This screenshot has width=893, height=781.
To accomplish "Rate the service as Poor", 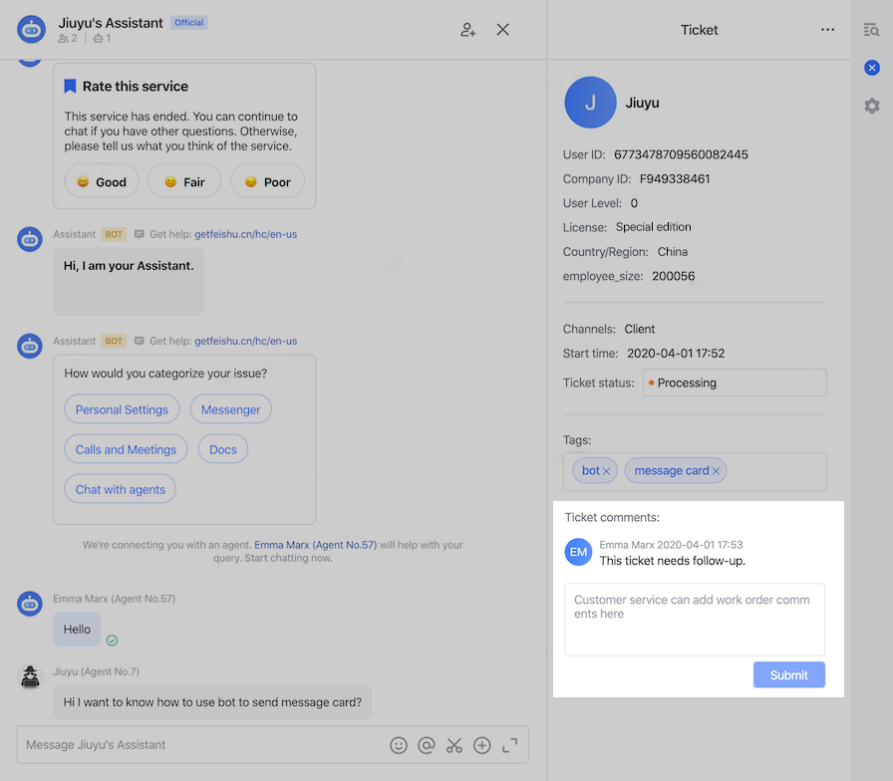I will [267, 181].
